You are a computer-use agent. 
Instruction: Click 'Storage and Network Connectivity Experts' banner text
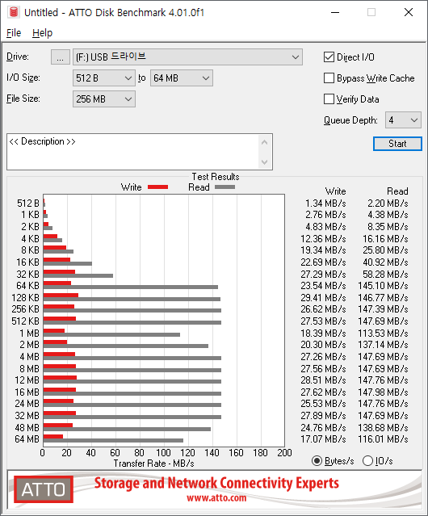(x=216, y=483)
